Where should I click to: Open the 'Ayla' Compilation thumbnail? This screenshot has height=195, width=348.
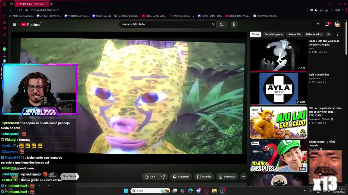click(278, 89)
